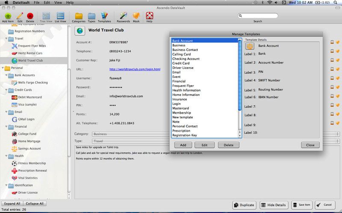This screenshot has height=213, width=342.
Task: Click the Help lifebuoy icon
Action: pos(149,16)
